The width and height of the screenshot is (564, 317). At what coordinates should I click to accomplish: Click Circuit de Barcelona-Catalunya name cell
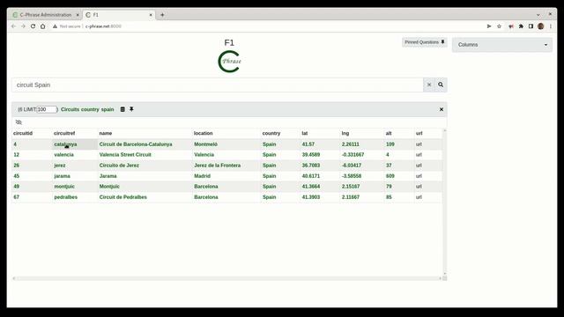click(x=136, y=144)
